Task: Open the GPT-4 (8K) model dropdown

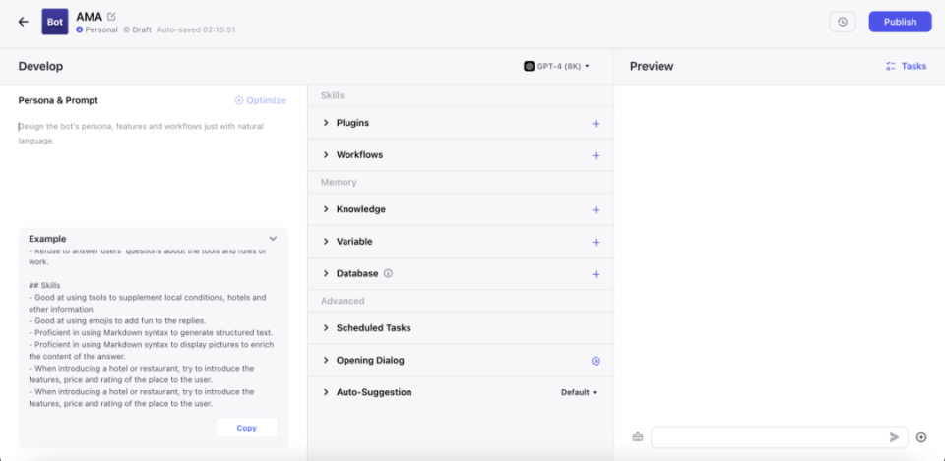Action: pos(556,66)
